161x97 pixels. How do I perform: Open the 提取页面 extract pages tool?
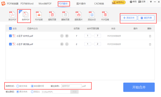(52, 16)
